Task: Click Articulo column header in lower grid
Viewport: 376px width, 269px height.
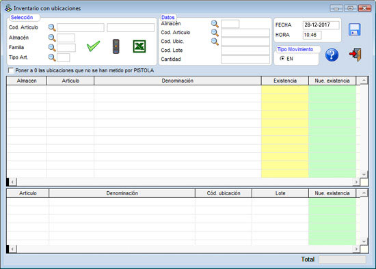Action: [28, 193]
